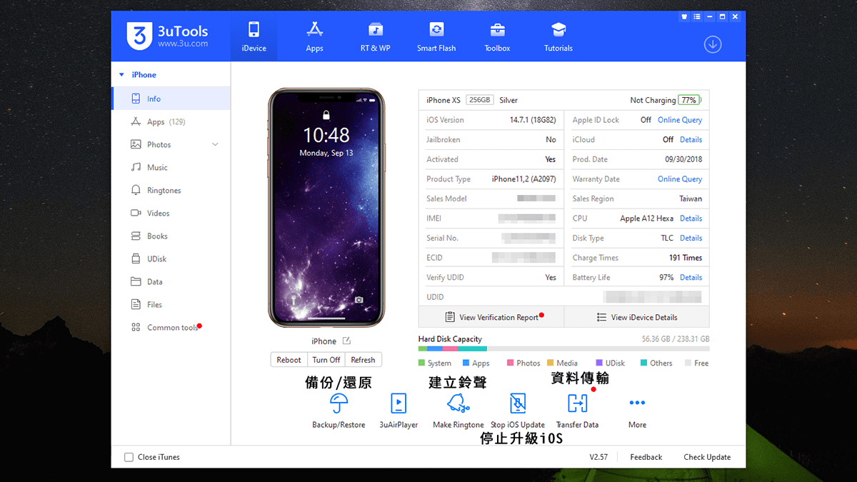Viewport: 857px width, 482px height.
Task: Click the Reboot button
Action: pos(289,359)
